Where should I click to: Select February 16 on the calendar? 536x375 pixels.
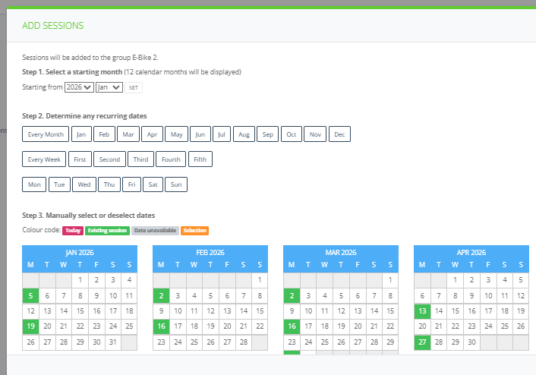[x=160, y=326]
